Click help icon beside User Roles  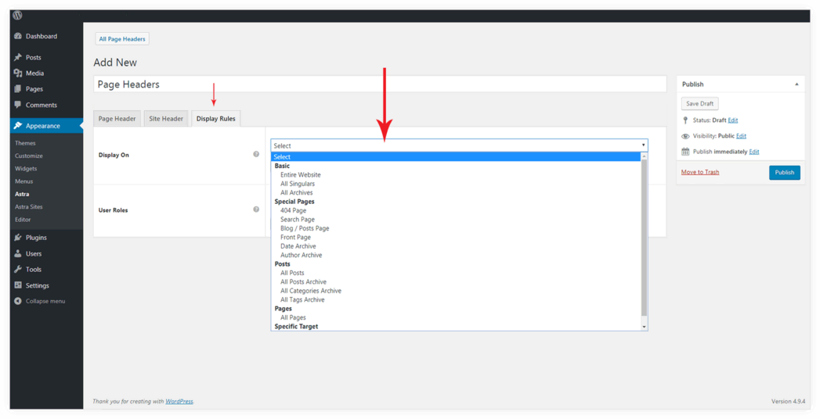[256, 209]
